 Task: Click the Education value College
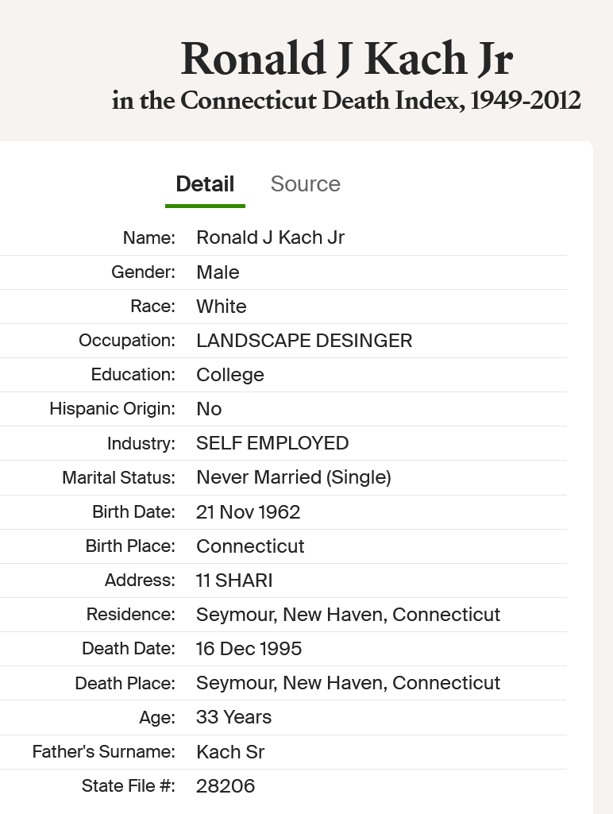click(230, 375)
